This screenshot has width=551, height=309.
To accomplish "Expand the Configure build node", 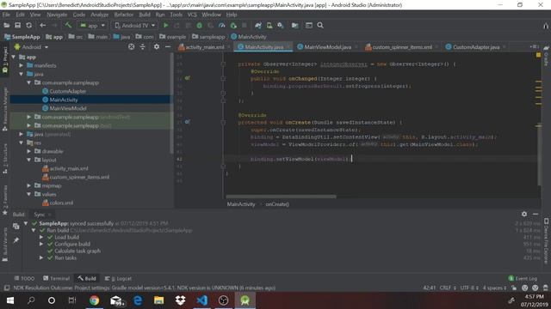I will coord(41,244).
